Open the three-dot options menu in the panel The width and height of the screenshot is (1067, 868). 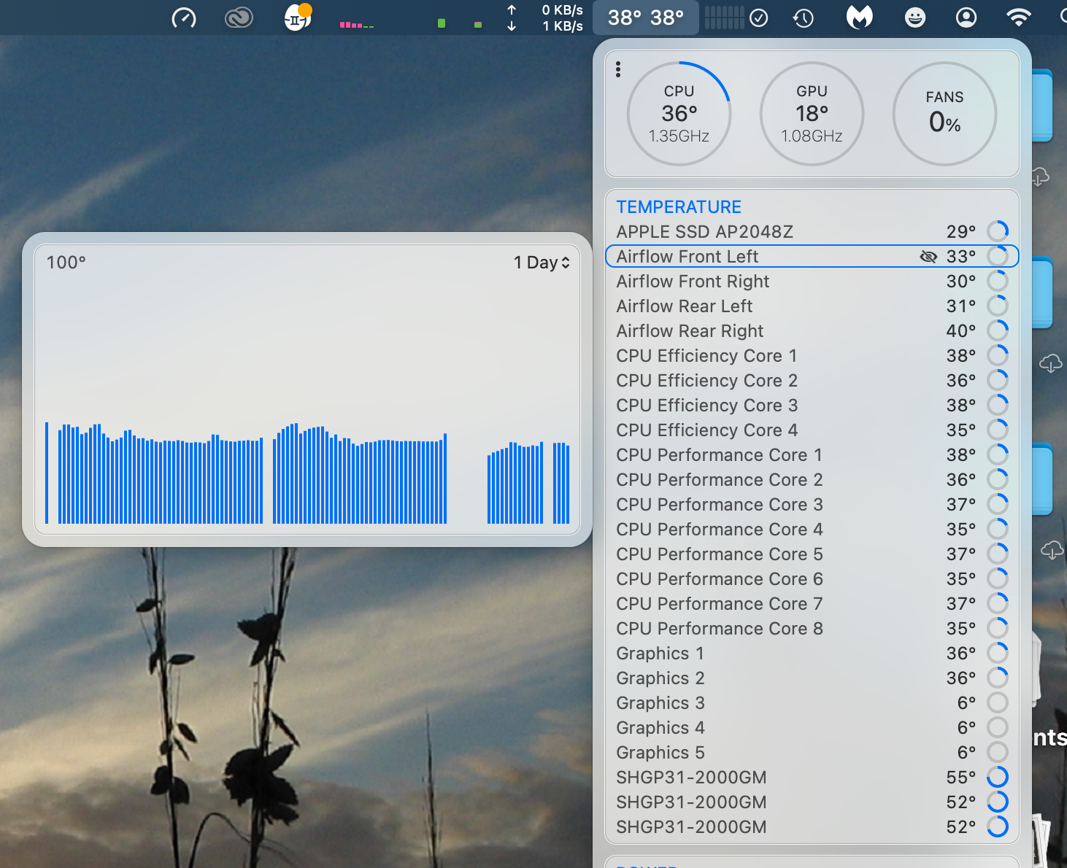[618, 69]
